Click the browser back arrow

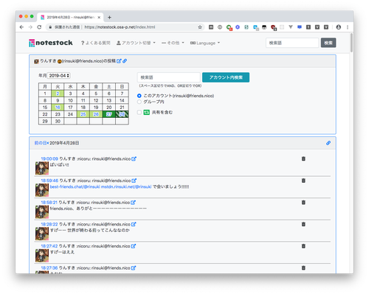pyautogui.click(x=21, y=27)
